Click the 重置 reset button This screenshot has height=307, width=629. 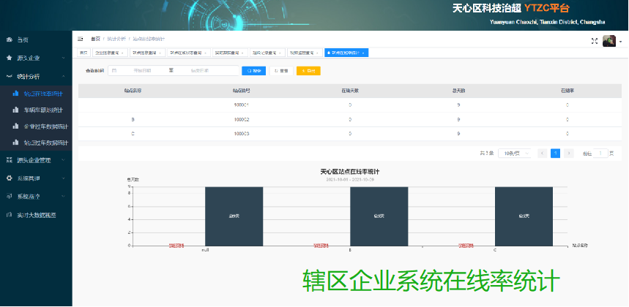click(x=280, y=71)
